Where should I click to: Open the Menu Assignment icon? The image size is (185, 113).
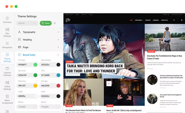[7, 96]
